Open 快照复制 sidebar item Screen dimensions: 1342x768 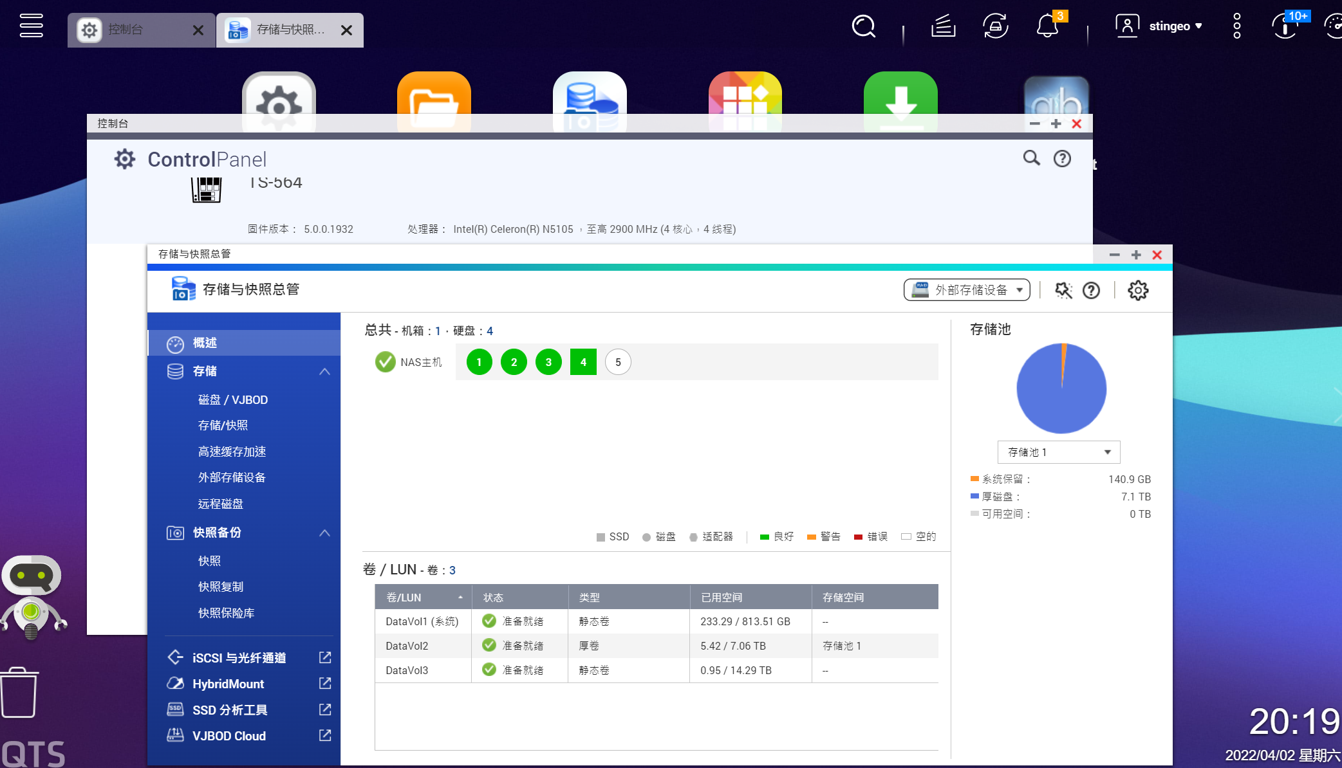(221, 587)
